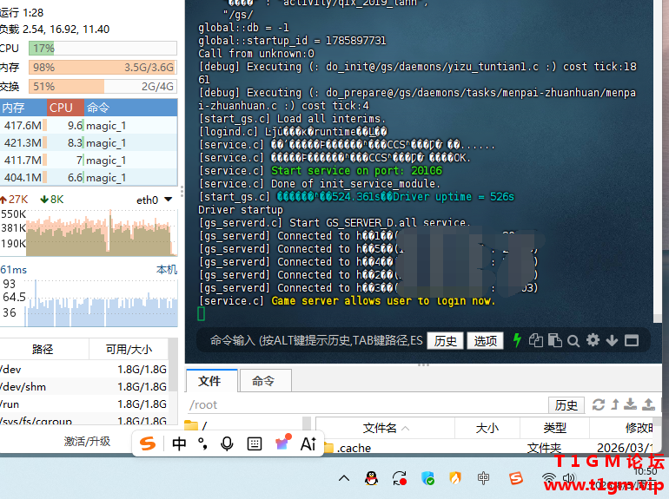Sort processes by CPU column header

point(65,108)
